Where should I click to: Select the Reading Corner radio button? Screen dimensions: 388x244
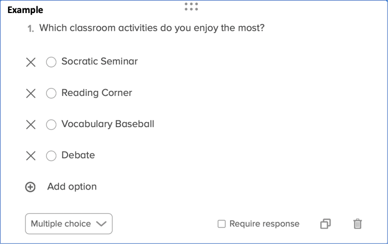click(51, 94)
